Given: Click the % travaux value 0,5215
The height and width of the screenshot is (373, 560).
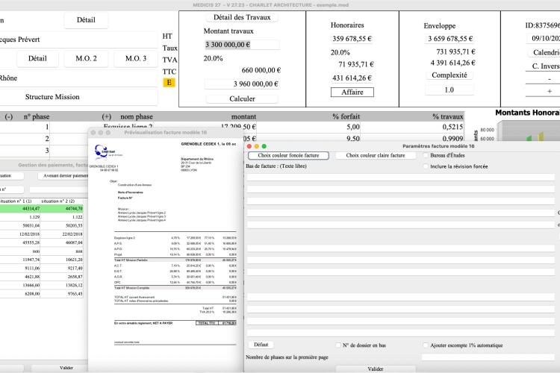Looking at the screenshot, I should (452, 127).
